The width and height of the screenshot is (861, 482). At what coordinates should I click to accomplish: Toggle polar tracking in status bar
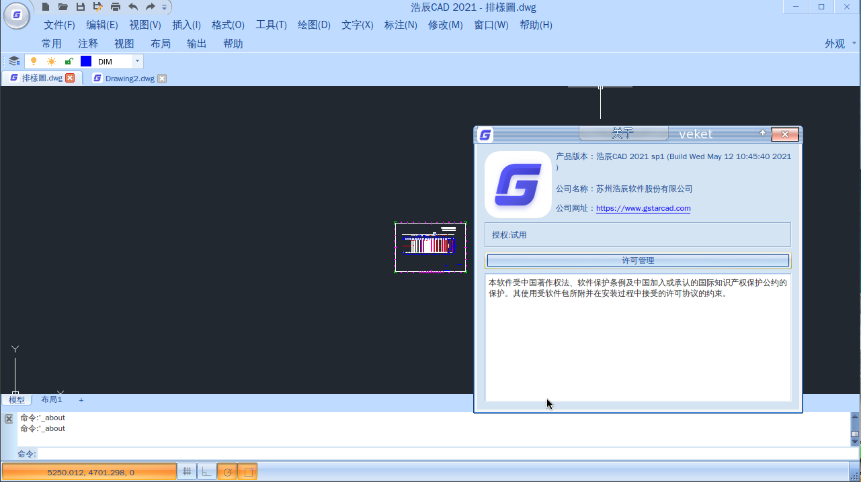click(x=227, y=472)
